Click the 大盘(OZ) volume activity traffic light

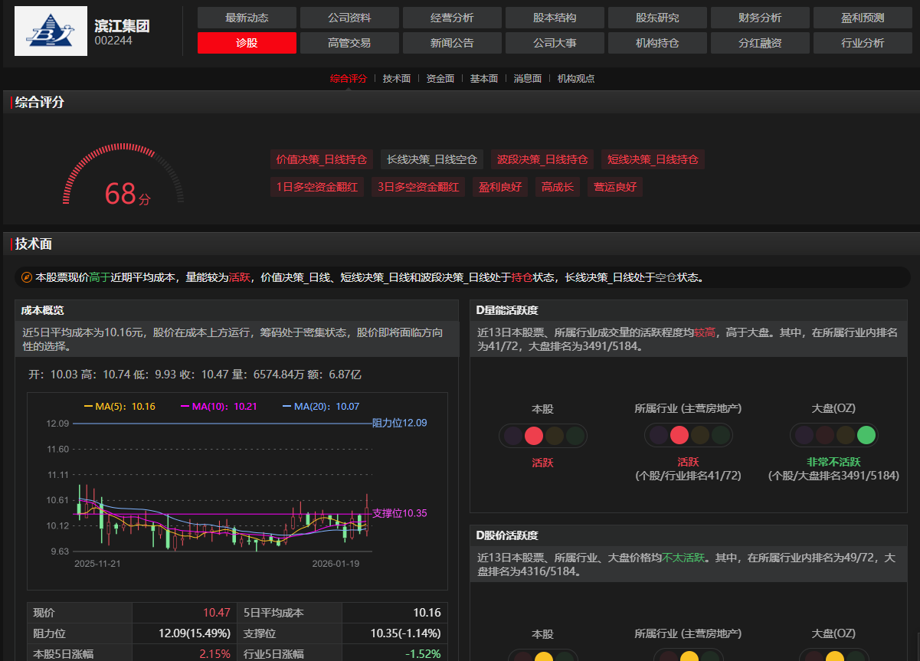833,436
